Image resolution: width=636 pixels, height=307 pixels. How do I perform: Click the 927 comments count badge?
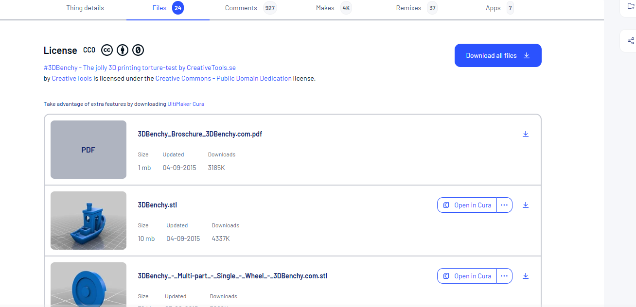pyautogui.click(x=270, y=8)
